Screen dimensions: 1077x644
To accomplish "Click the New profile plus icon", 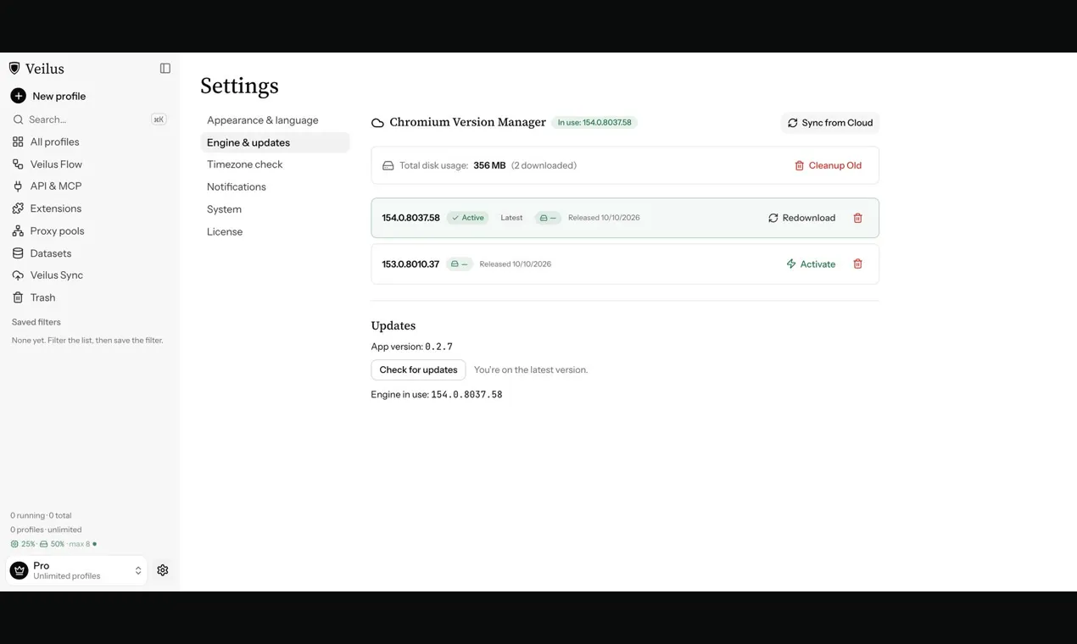I will [x=18, y=96].
